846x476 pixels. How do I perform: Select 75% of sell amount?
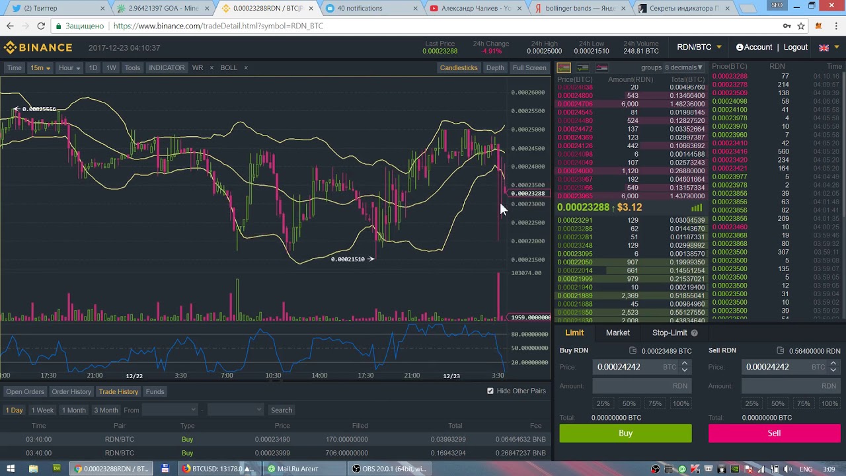click(x=803, y=403)
